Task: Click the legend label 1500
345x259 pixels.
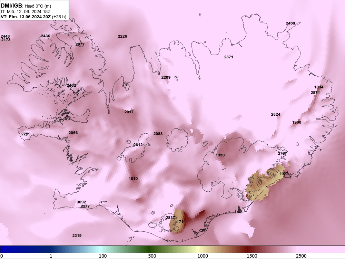Action: pyautogui.click(x=252, y=256)
